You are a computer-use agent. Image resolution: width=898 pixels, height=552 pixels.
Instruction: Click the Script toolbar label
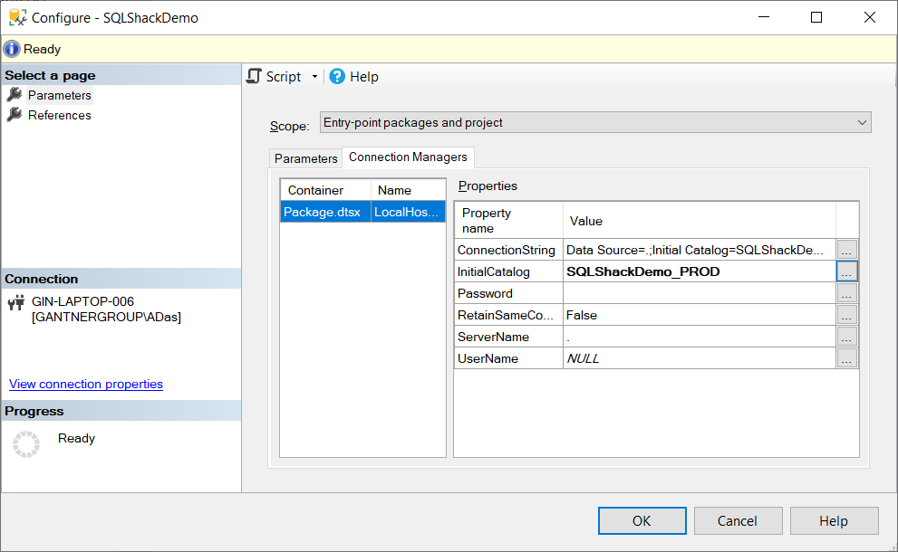[284, 77]
